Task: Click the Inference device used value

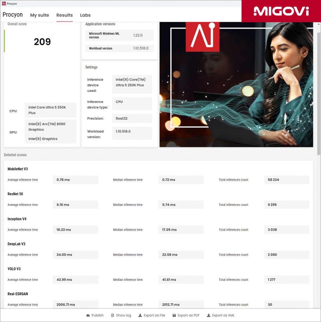Action: coord(132,84)
